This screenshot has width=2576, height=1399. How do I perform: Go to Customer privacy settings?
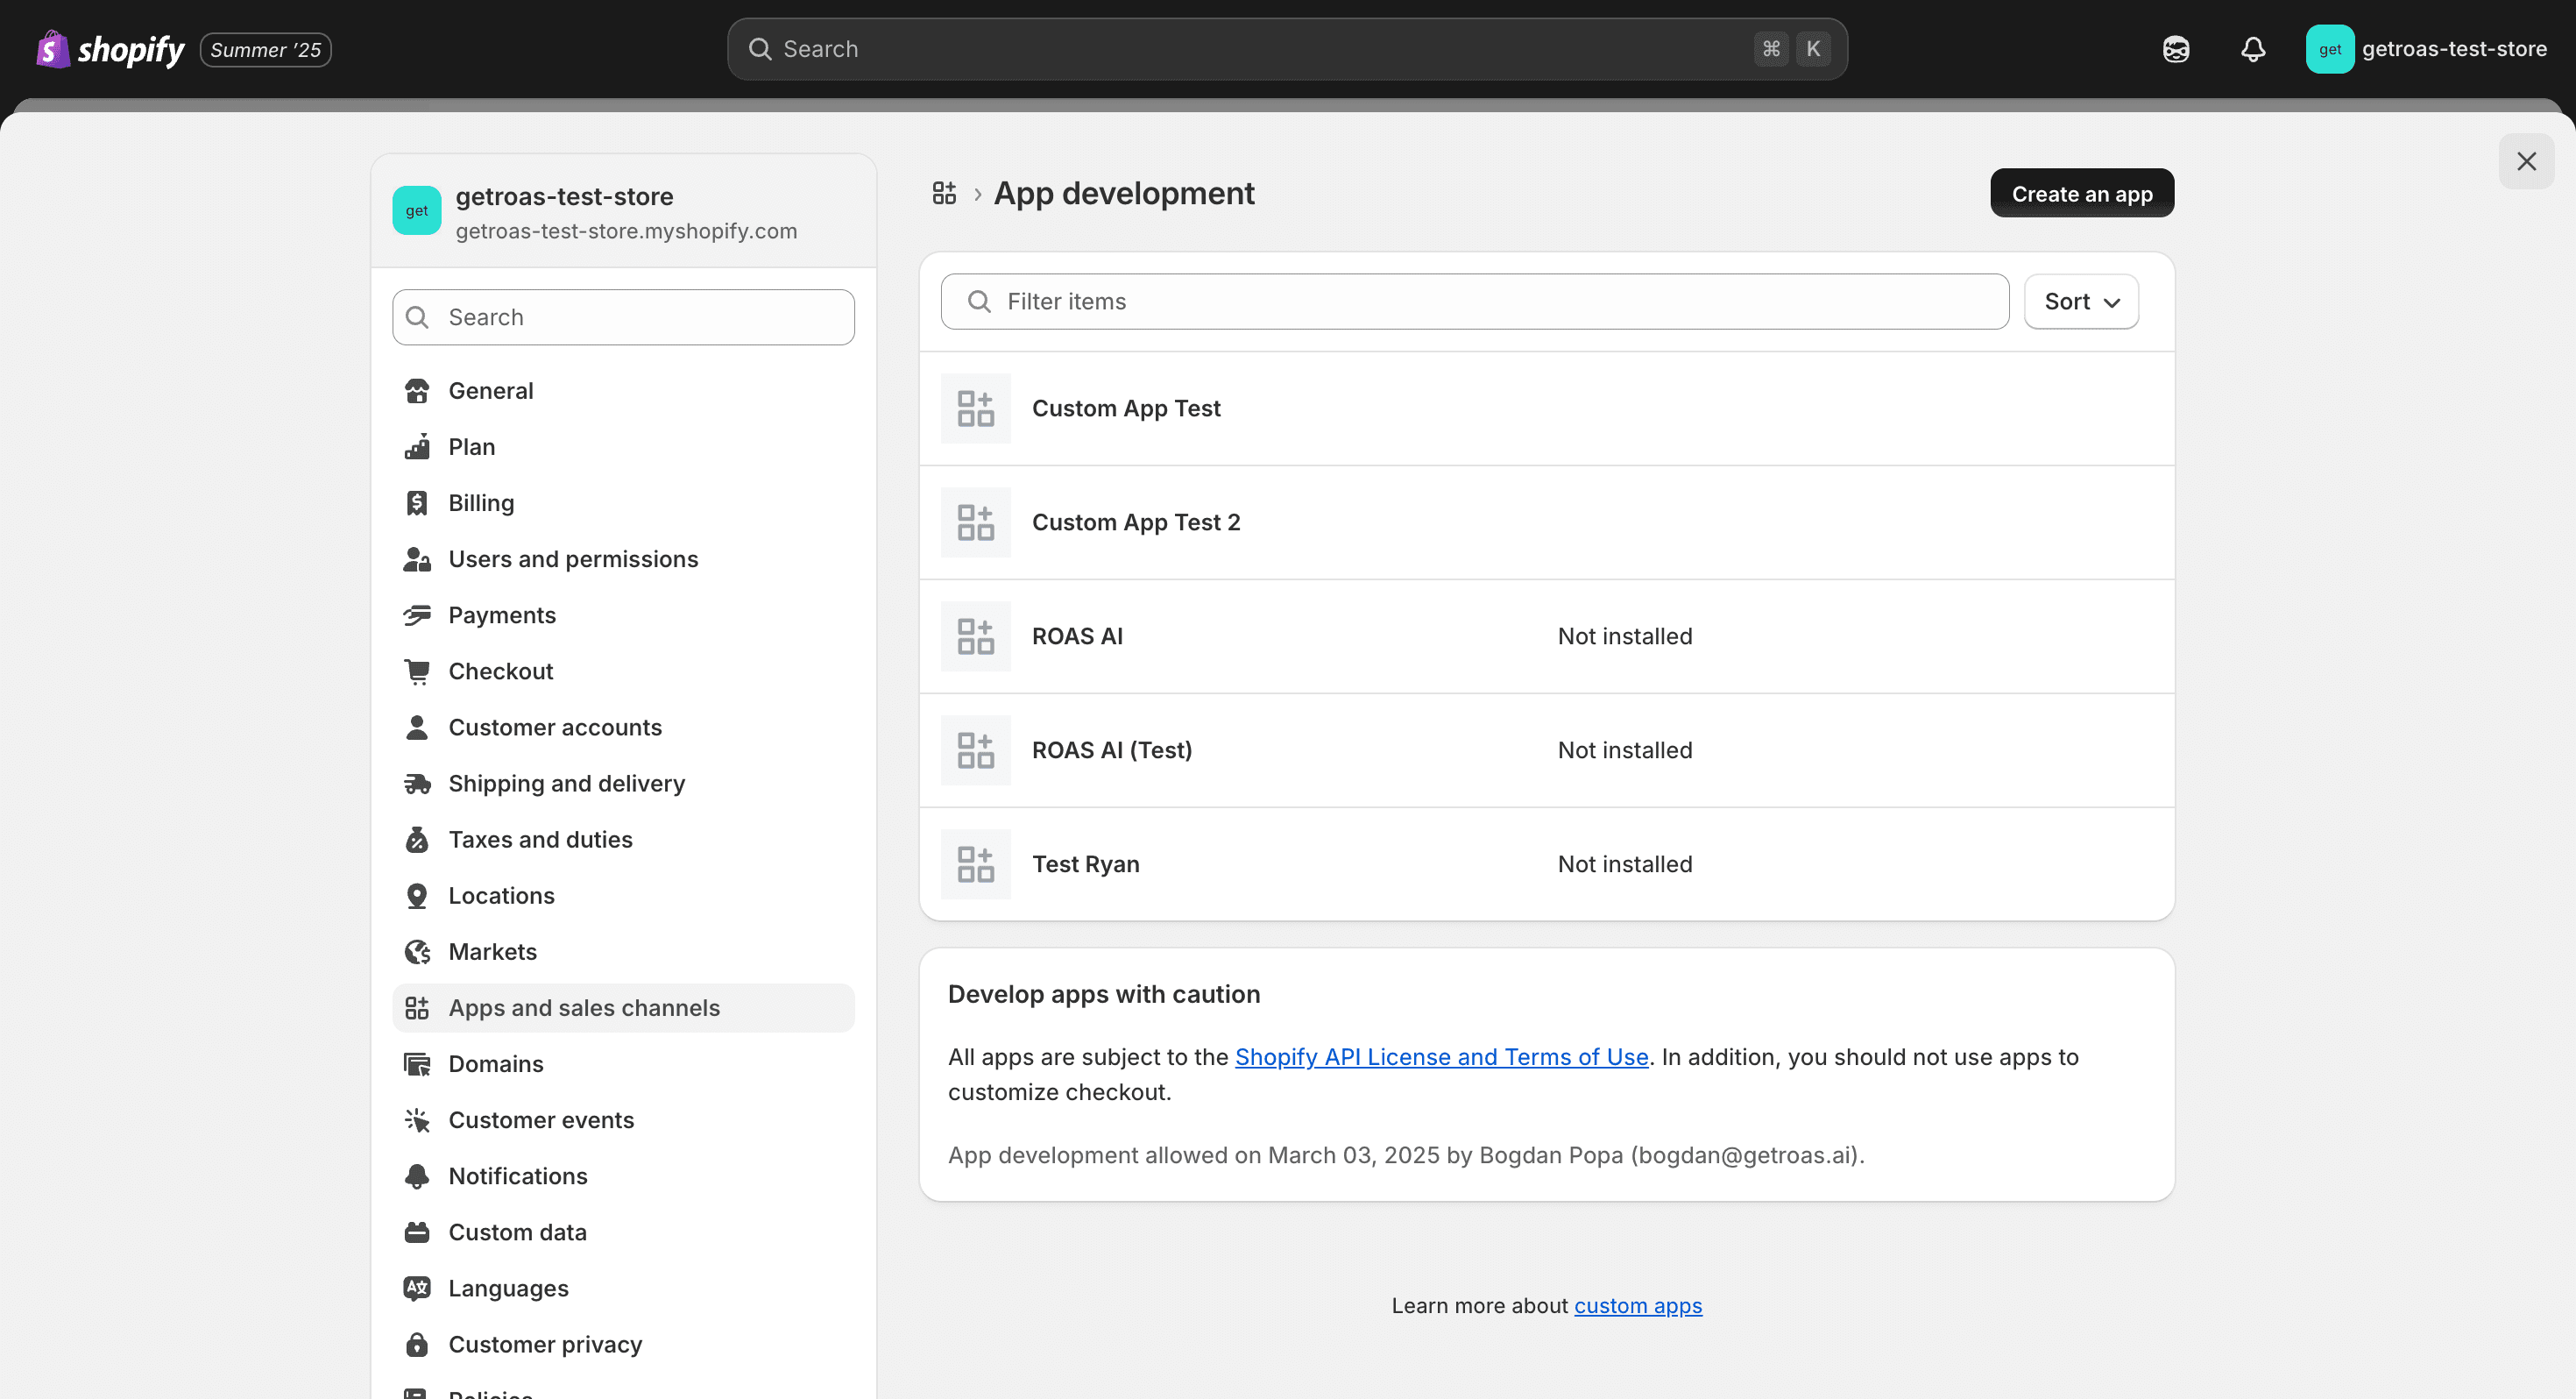[x=623, y=1344]
